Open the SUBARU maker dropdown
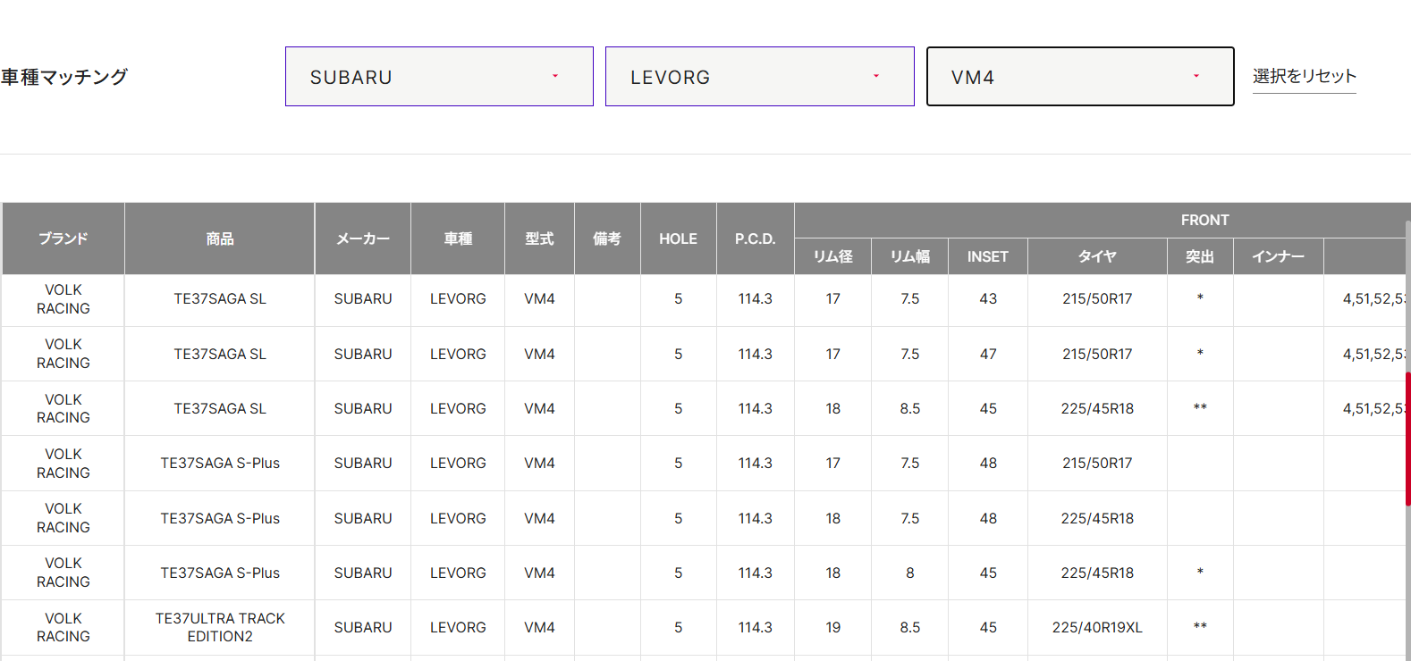 tap(438, 77)
